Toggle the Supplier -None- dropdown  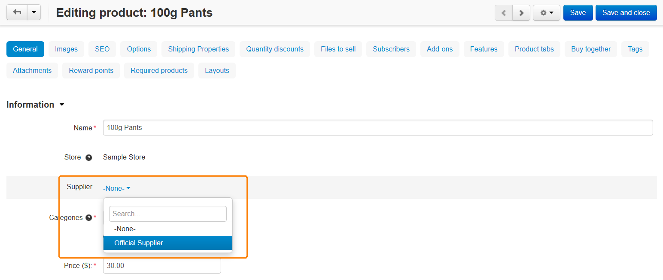[116, 188]
